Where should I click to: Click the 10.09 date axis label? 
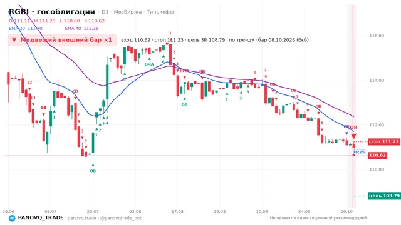(x=262, y=211)
